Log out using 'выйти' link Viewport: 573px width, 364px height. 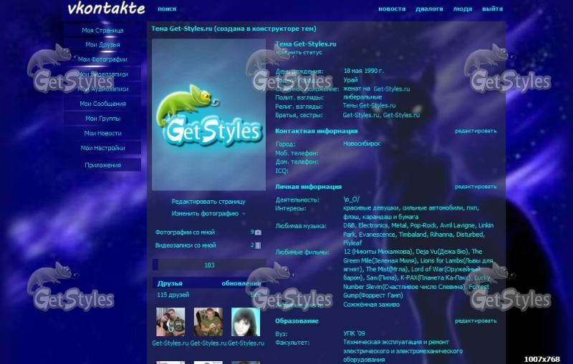[492, 9]
